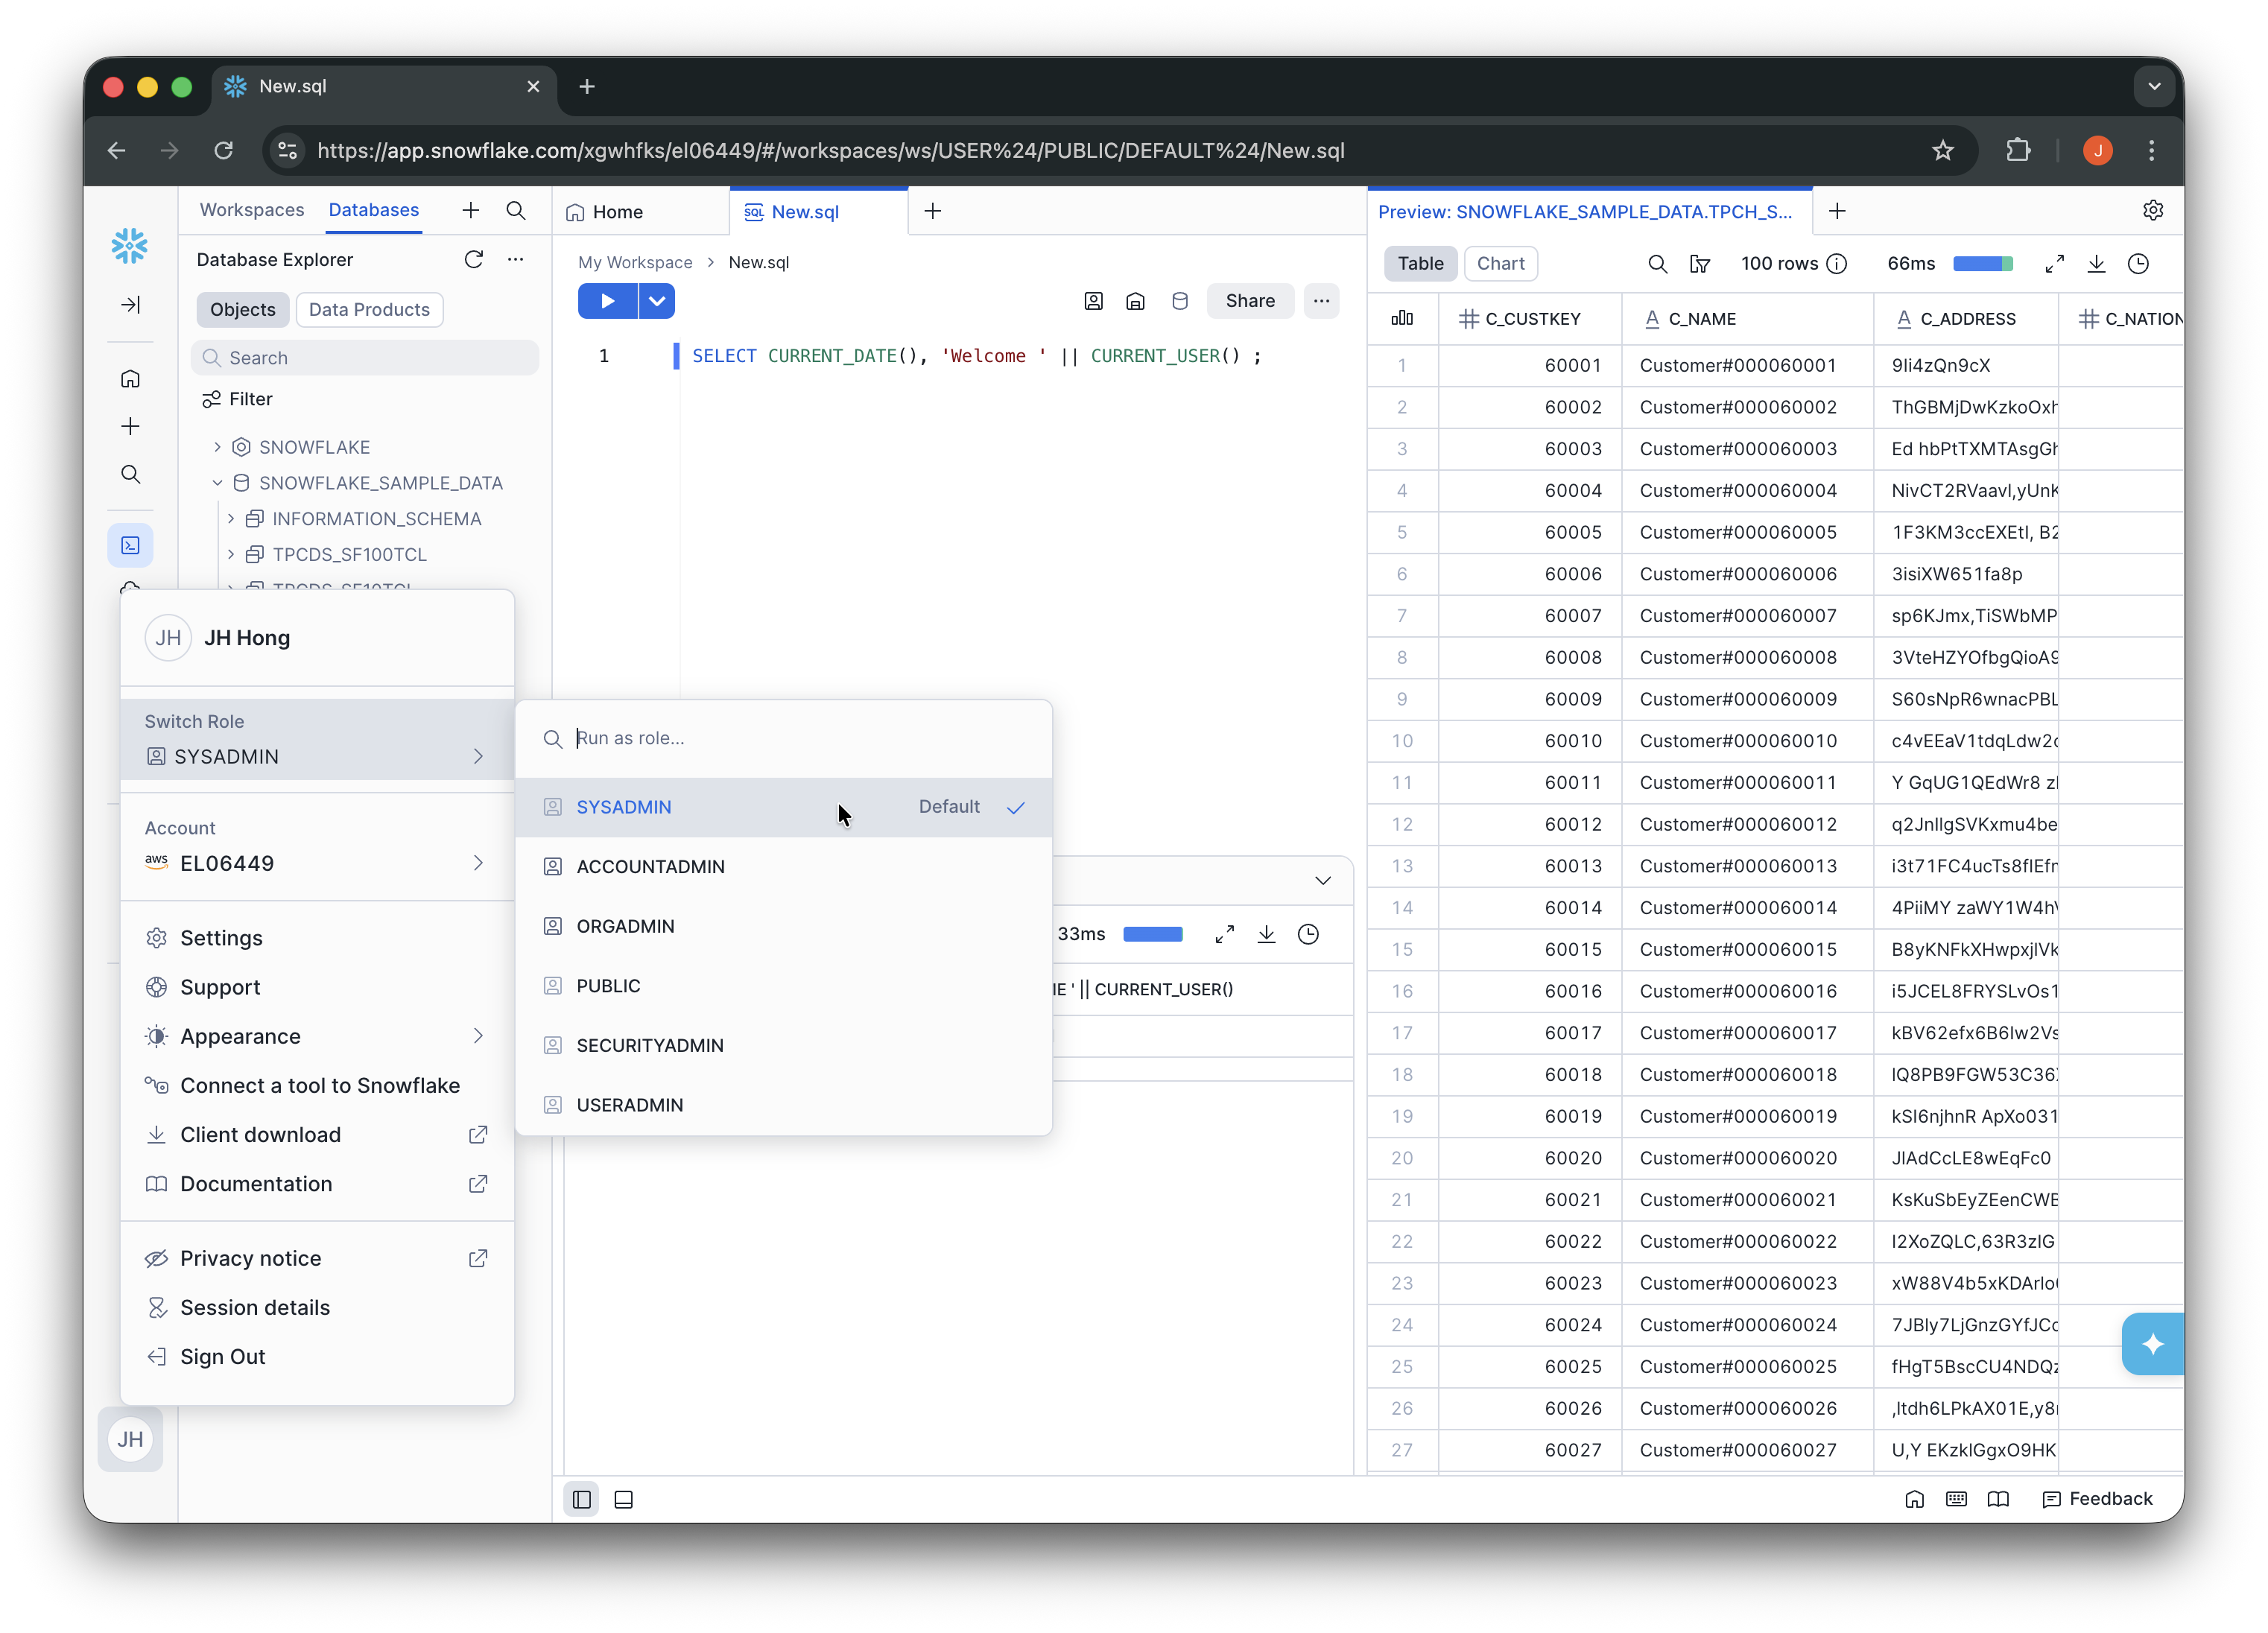
Task: Open the Privacy notice link
Action: point(317,1258)
